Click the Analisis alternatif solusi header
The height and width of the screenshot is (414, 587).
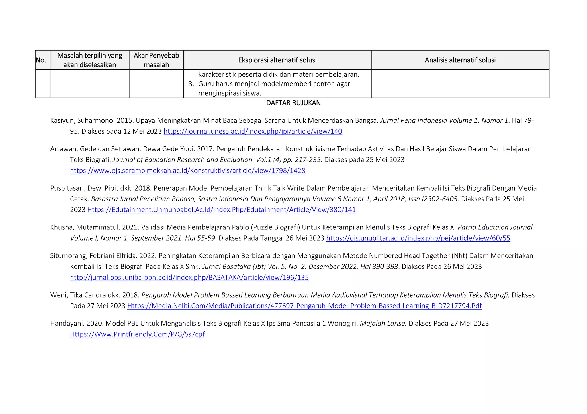pyautogui.click(x=460, y=60)
